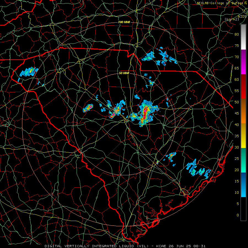Click the 0 value on the color scale

tap(238, 215)
